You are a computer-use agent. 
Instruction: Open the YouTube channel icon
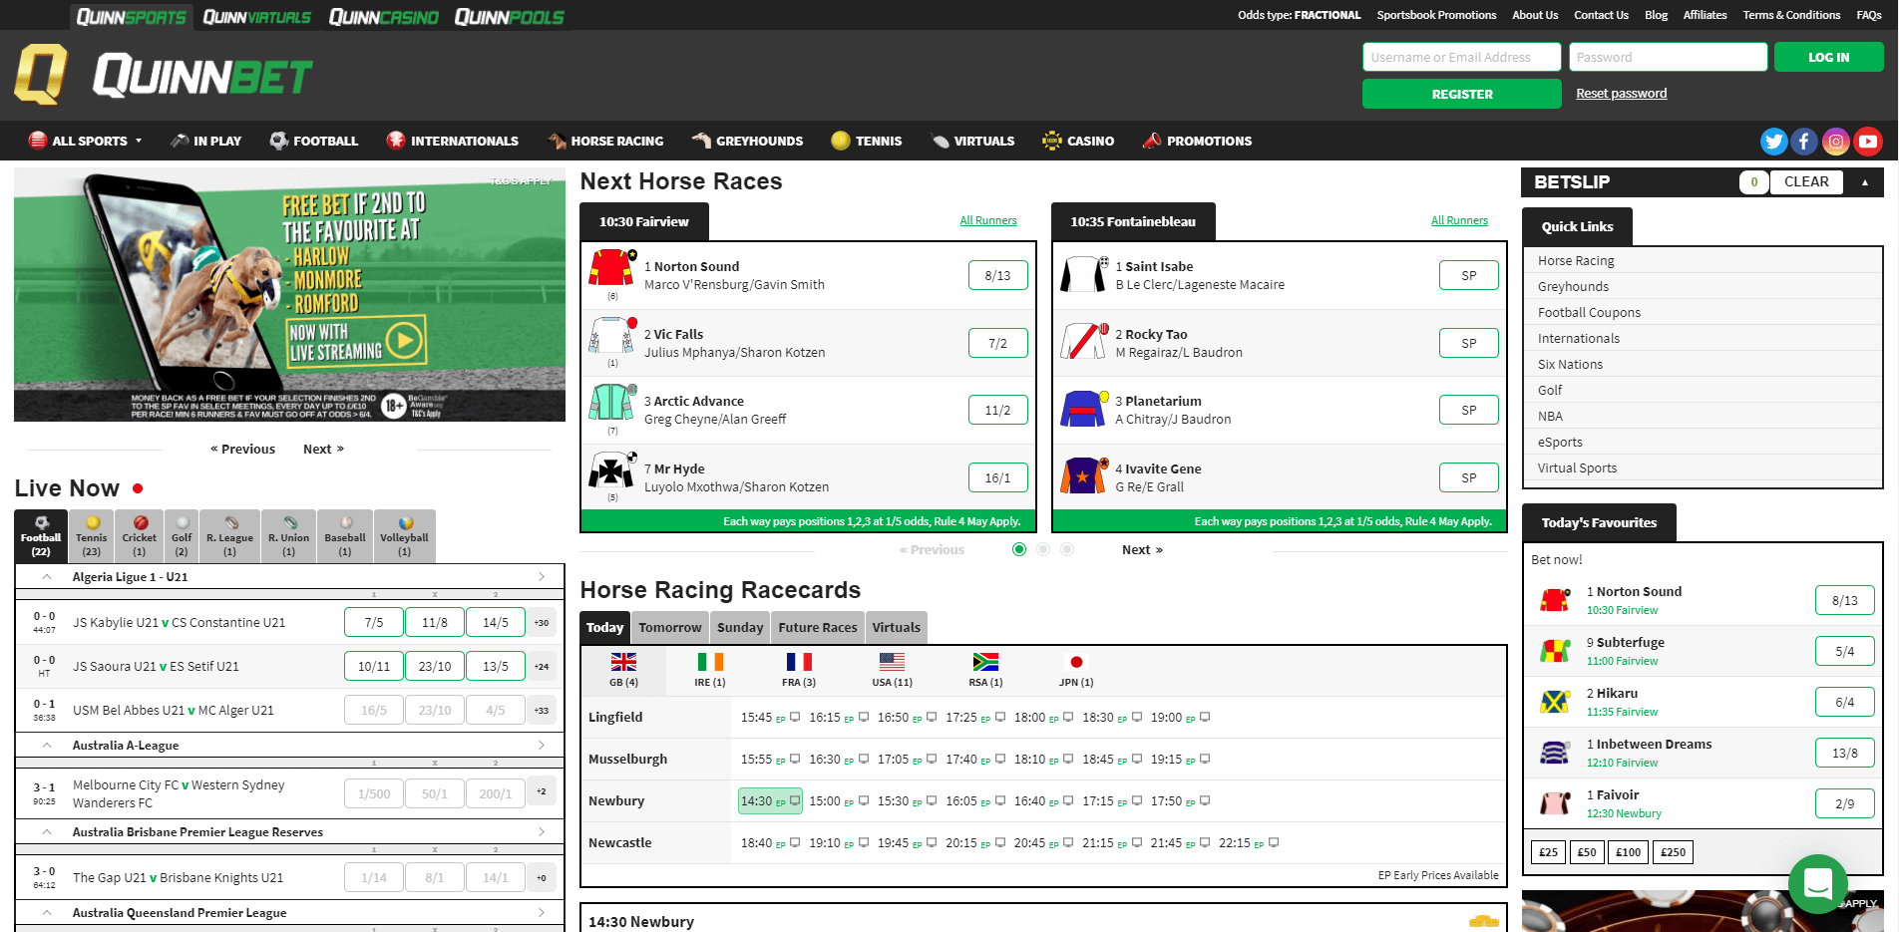coord(1867,141)
